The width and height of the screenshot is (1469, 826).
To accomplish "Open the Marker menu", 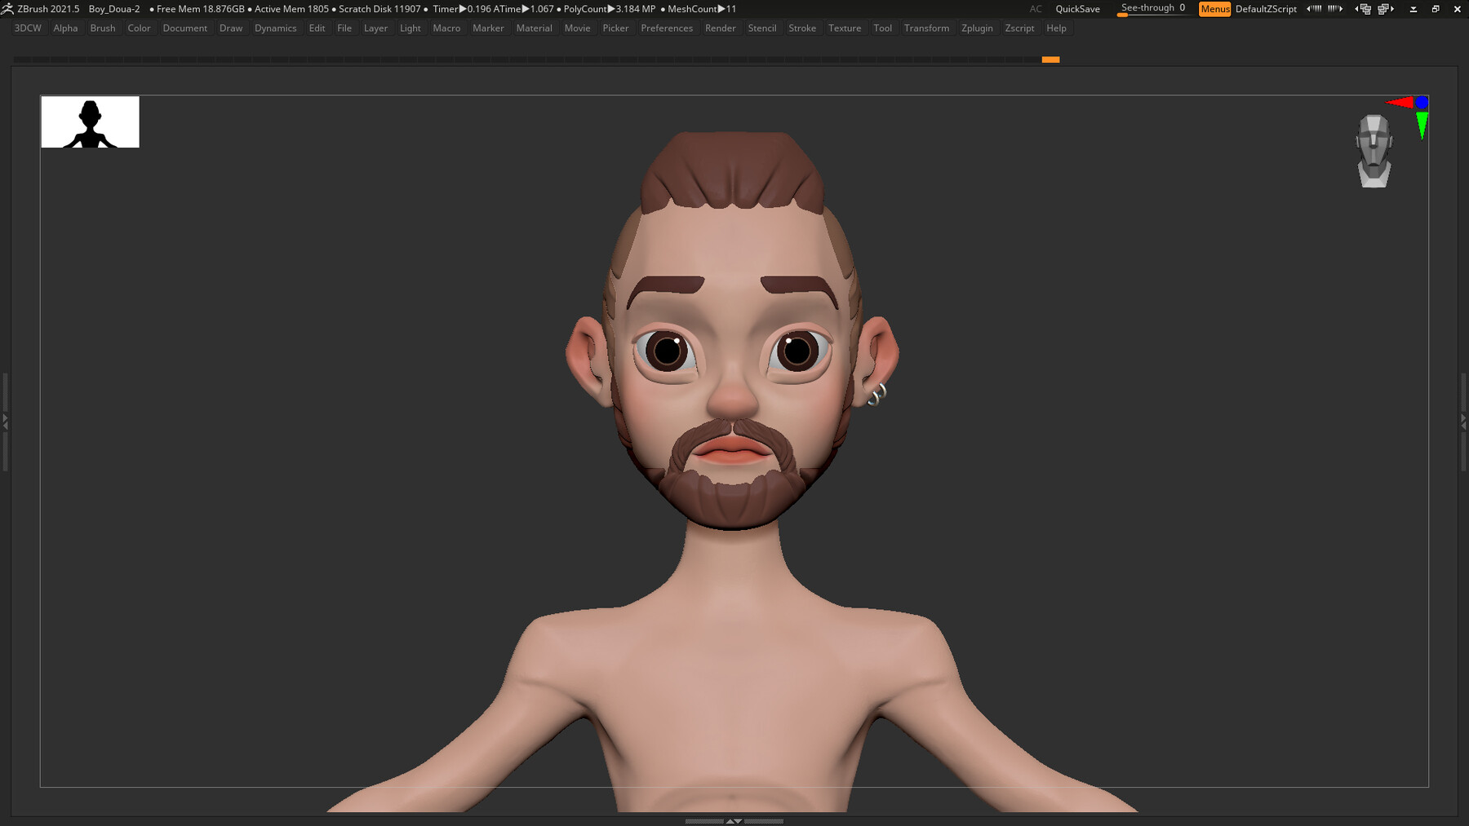I will [488, 28].
